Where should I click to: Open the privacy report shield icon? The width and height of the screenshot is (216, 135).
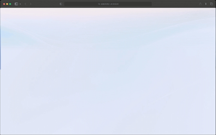point(61,4)
